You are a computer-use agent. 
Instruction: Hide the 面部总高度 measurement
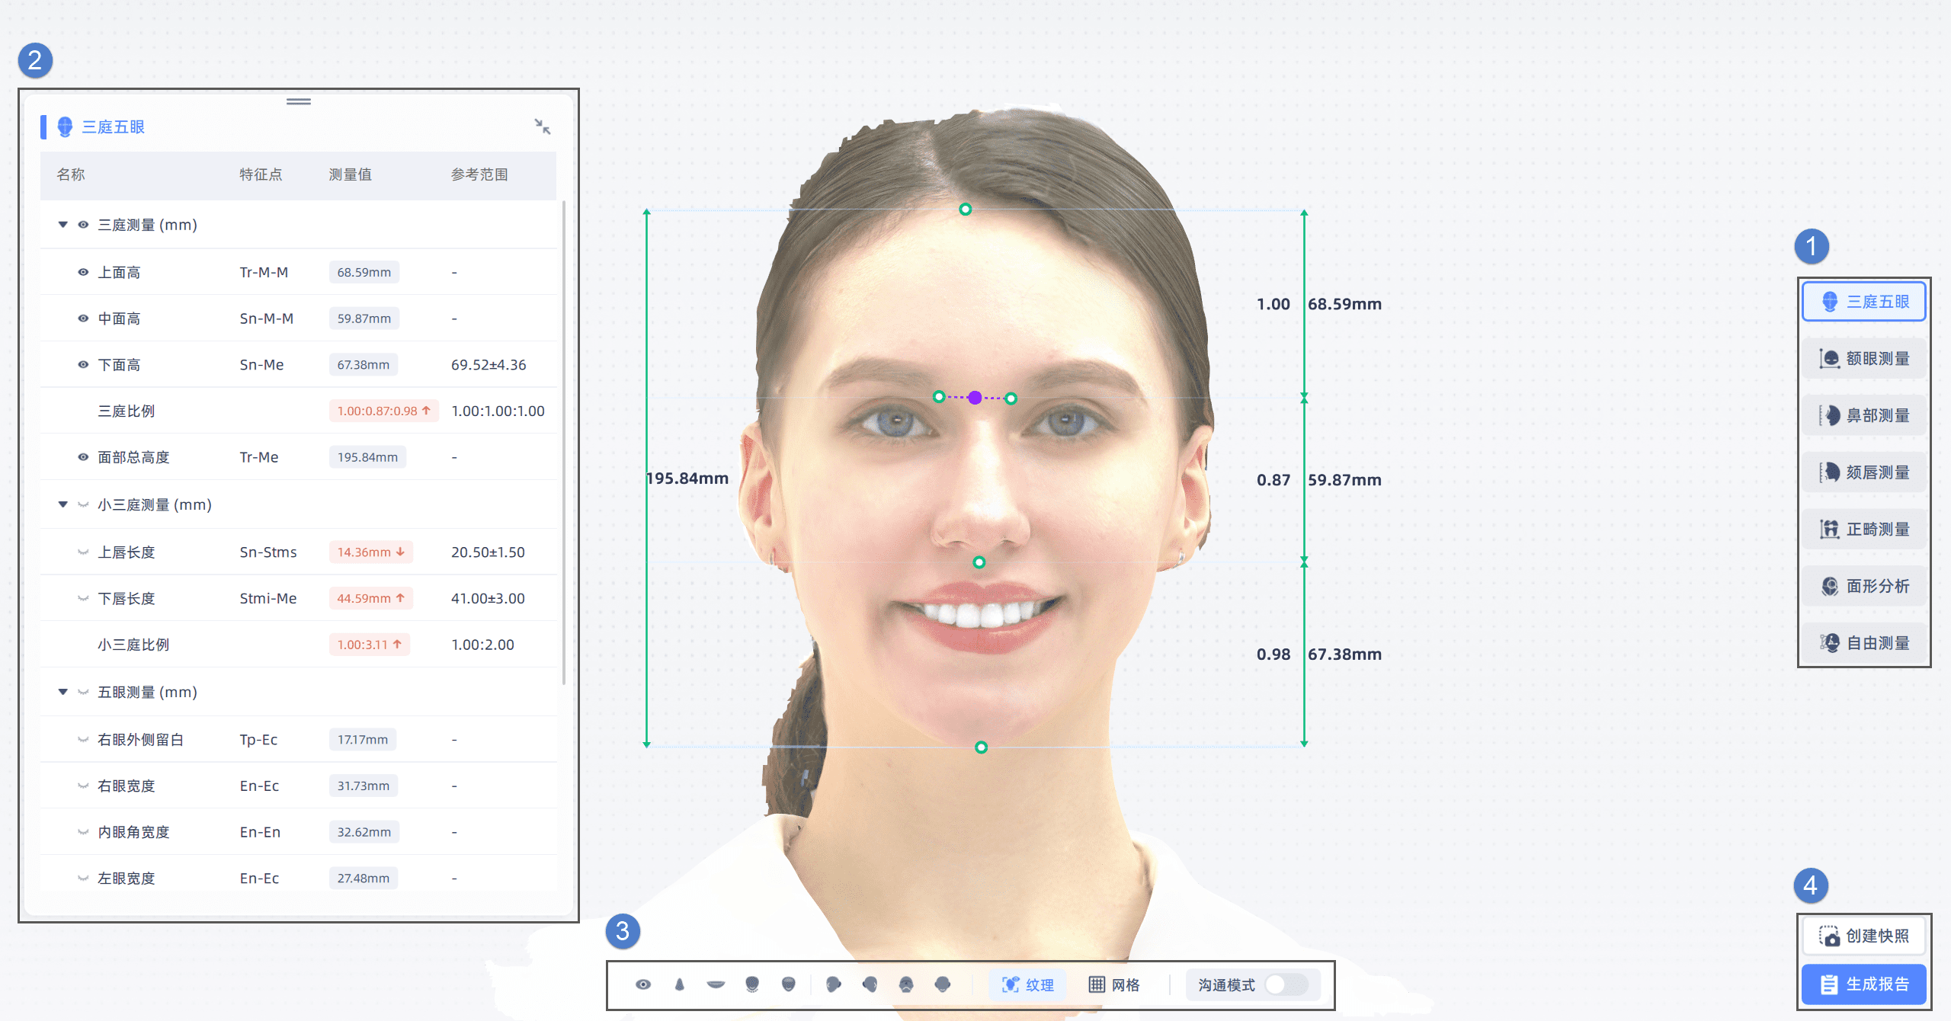(x=83, y=457)
